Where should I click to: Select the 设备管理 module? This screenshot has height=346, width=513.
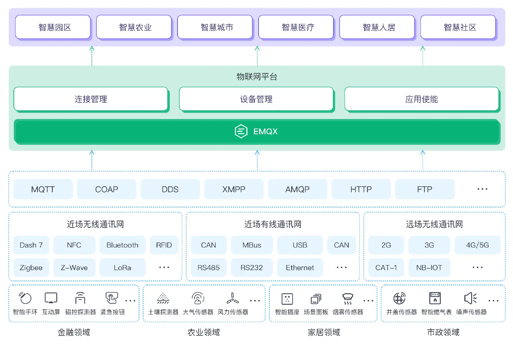256,99
